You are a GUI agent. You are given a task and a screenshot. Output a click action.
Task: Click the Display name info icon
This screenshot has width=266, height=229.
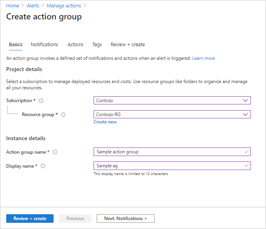(43, 166)
